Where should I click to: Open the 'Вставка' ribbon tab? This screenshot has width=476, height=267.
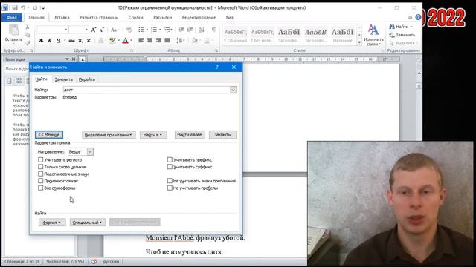tap(62, 18)
